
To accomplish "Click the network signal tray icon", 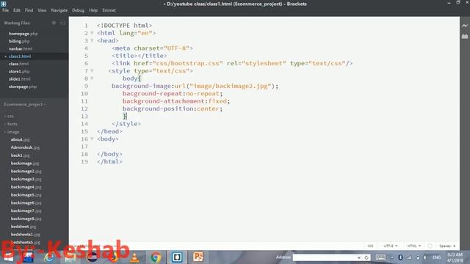I will click(x=409, y=257).
